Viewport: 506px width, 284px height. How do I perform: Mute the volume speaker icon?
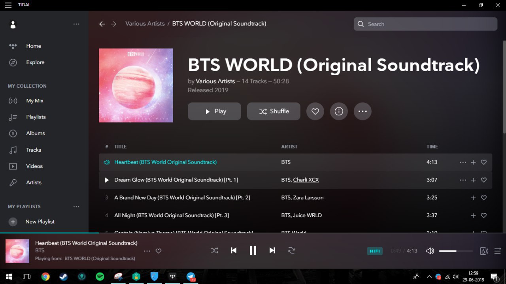pyautogui.click(x=430, y=251)
